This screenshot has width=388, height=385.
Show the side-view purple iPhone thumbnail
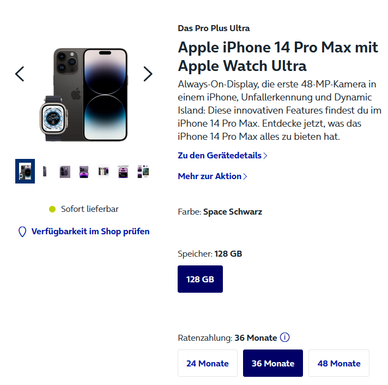pyautogui.click(x=45, y=171)
